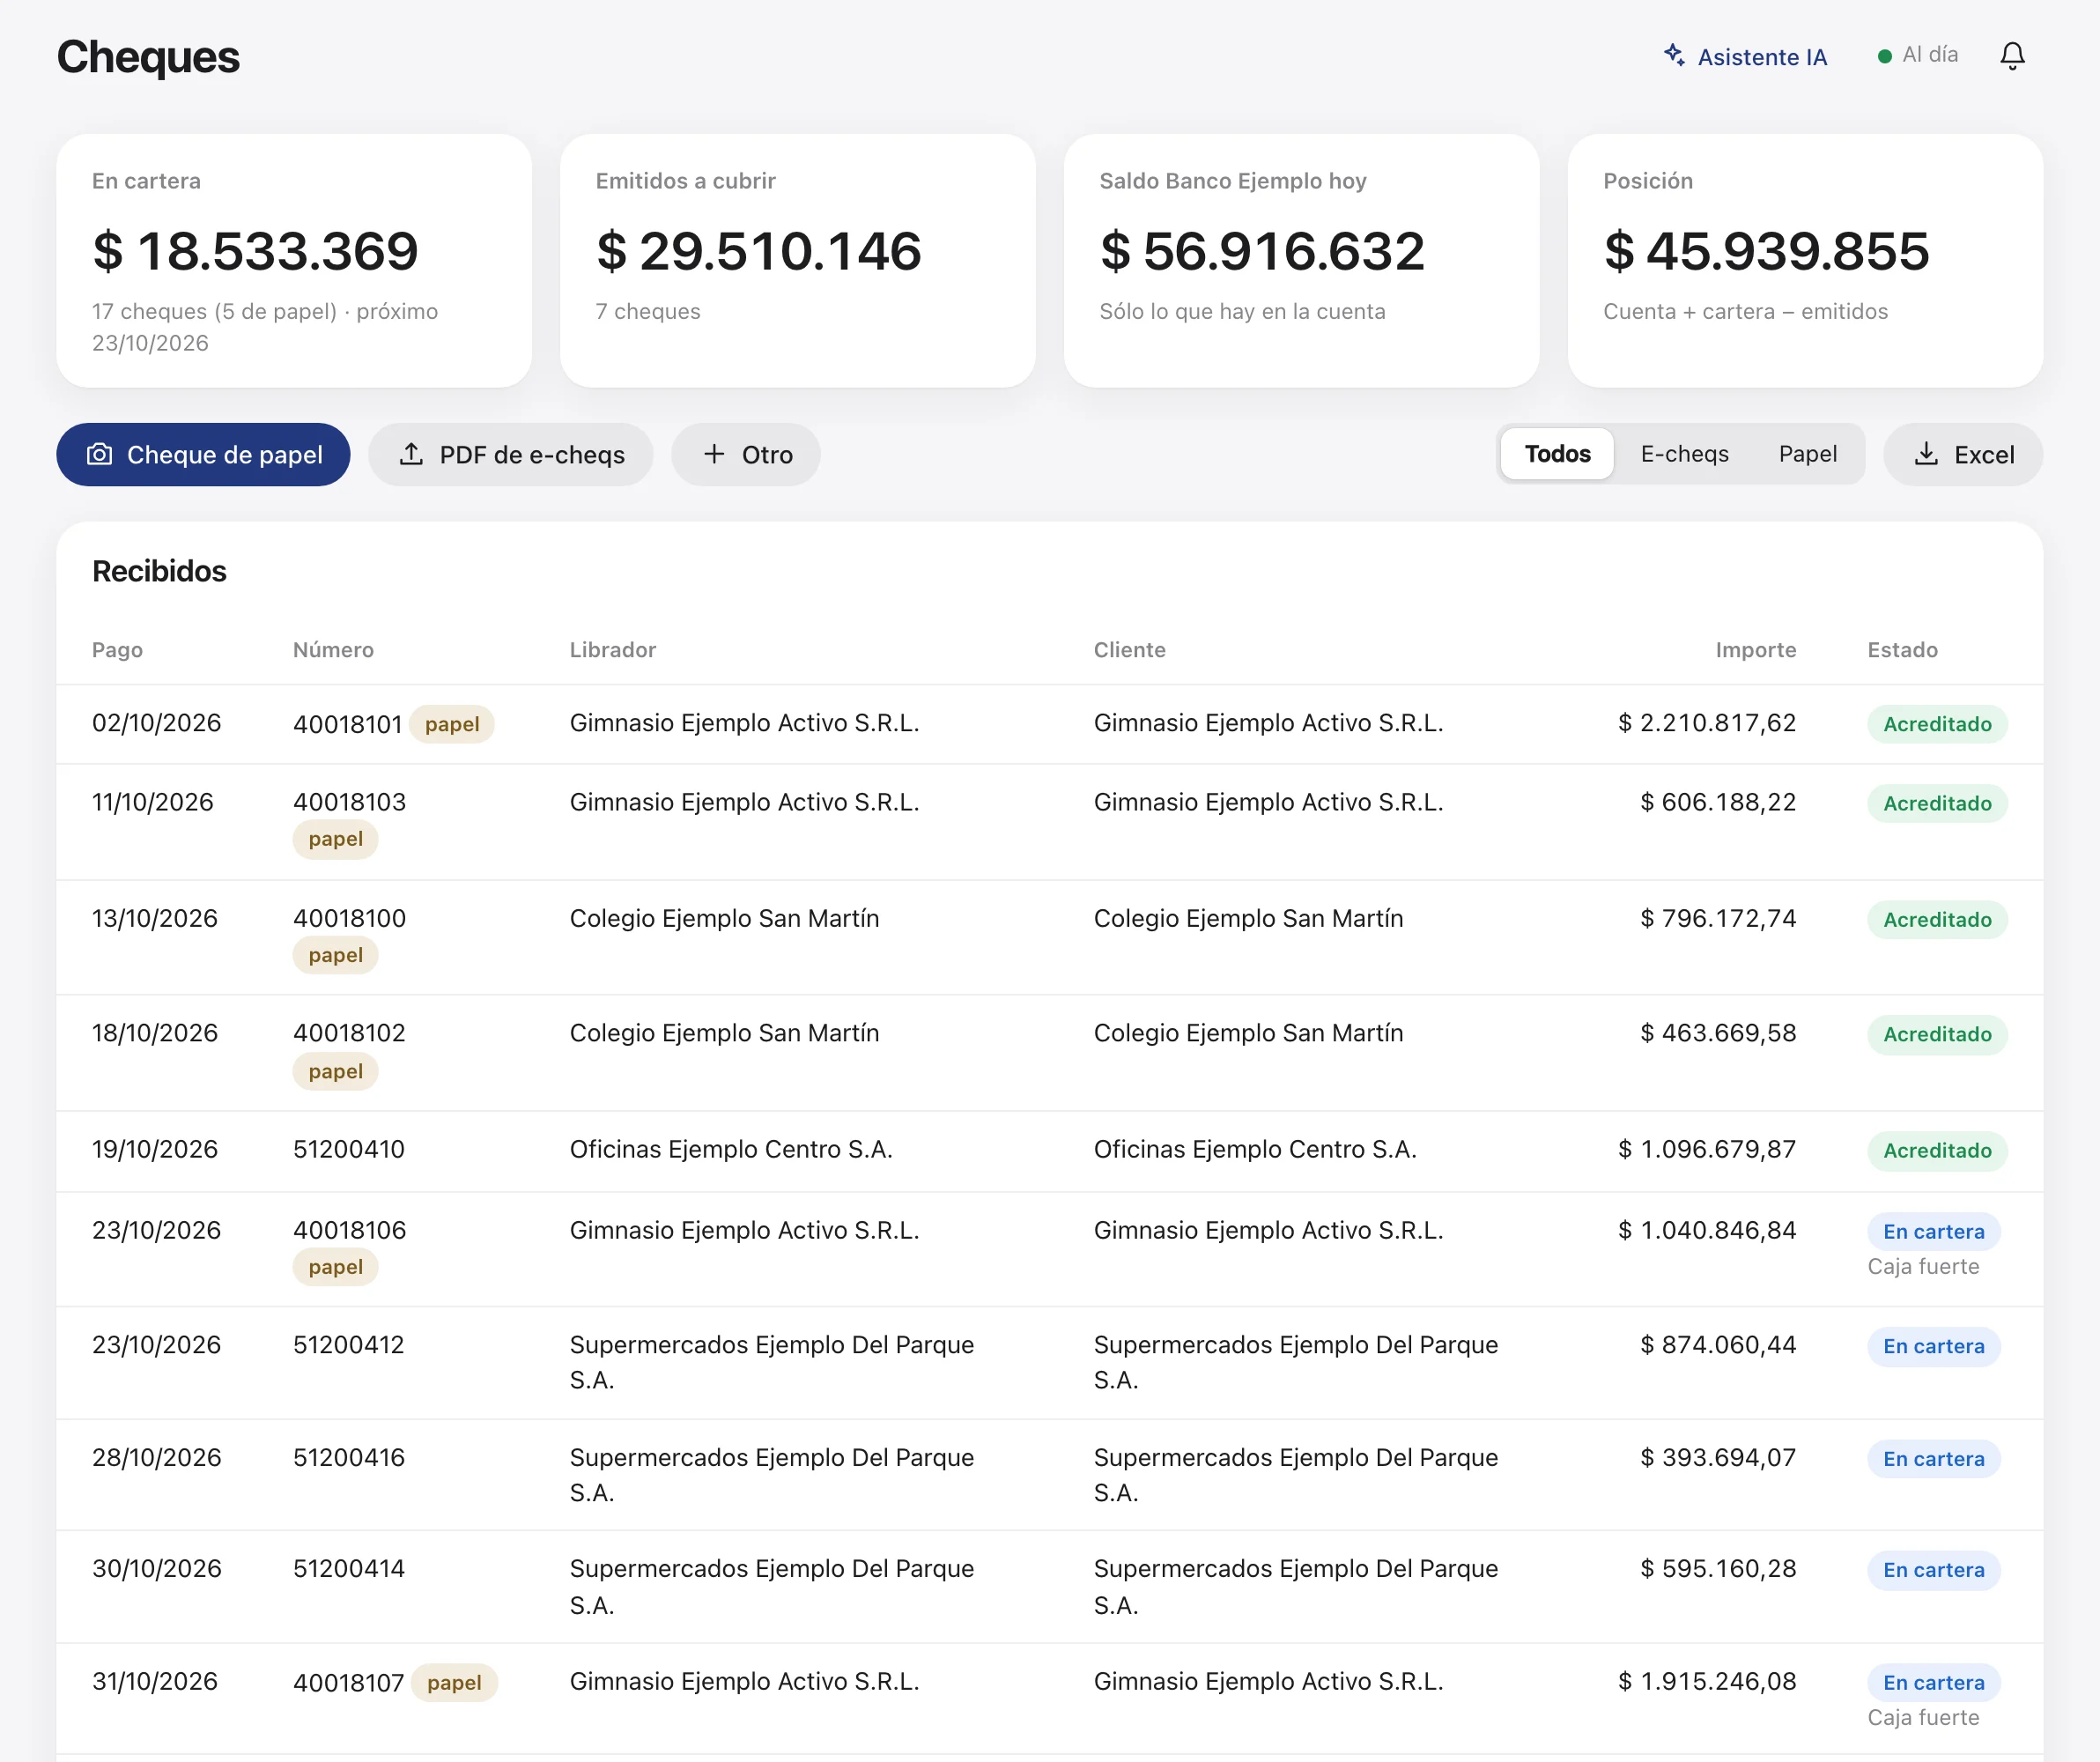Click the Estado column header
The width and height of the screenshot is (2100, 1762).
tap(1902, 650)
